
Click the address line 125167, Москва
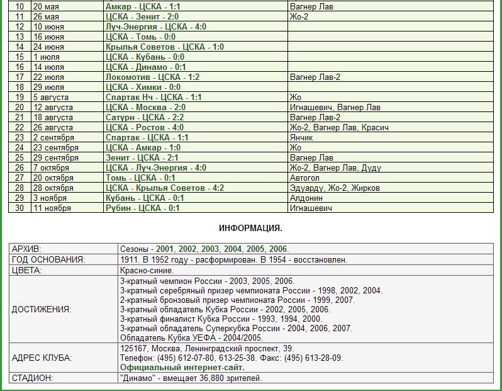coord(207,349)
